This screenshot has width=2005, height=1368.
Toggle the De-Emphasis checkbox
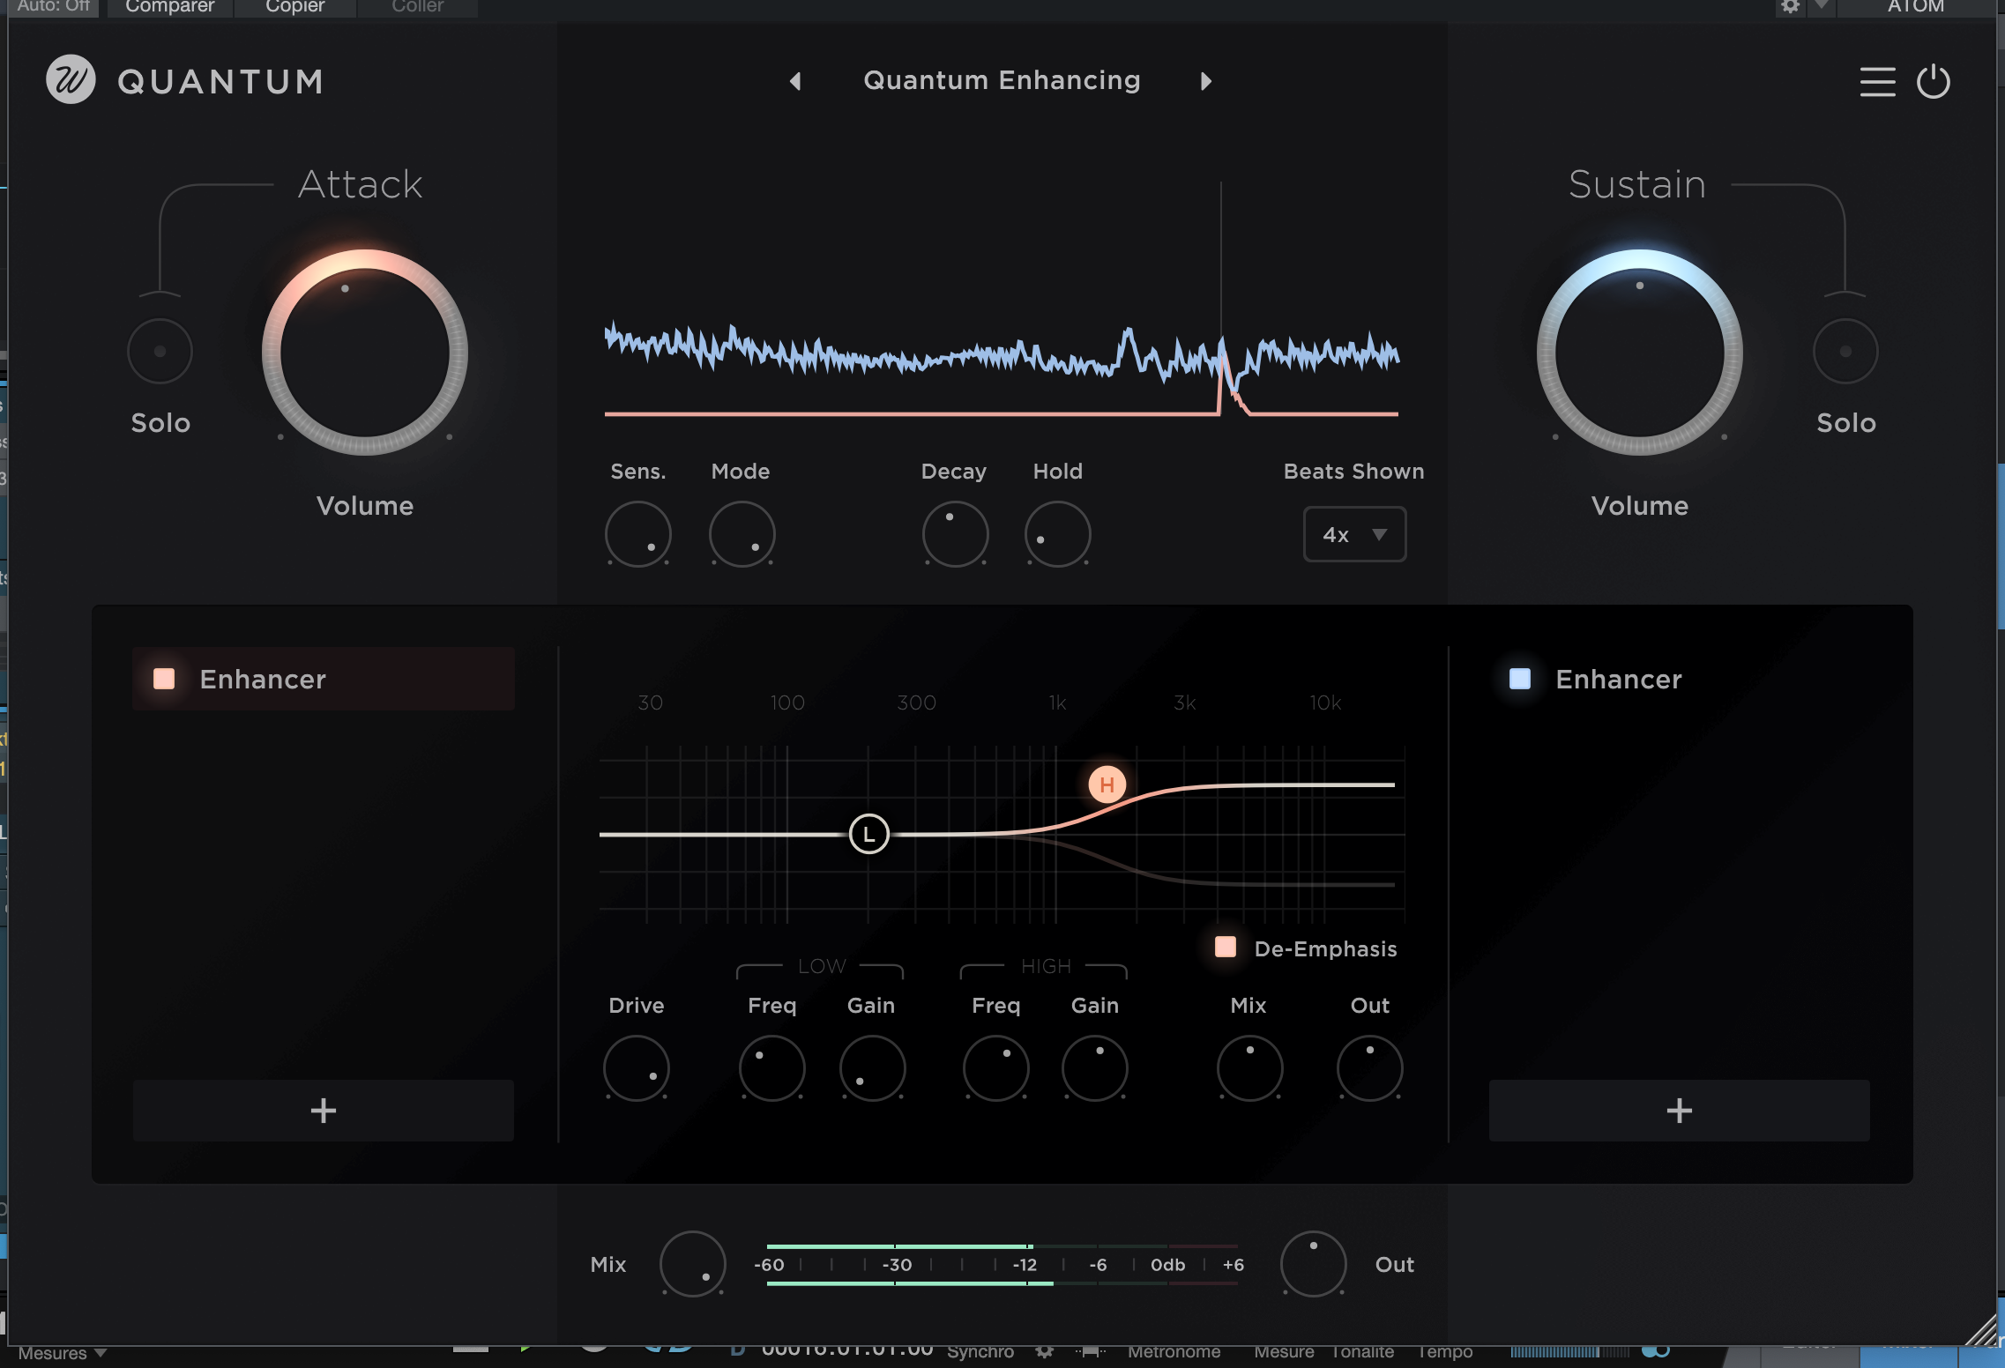(1225, 948)
